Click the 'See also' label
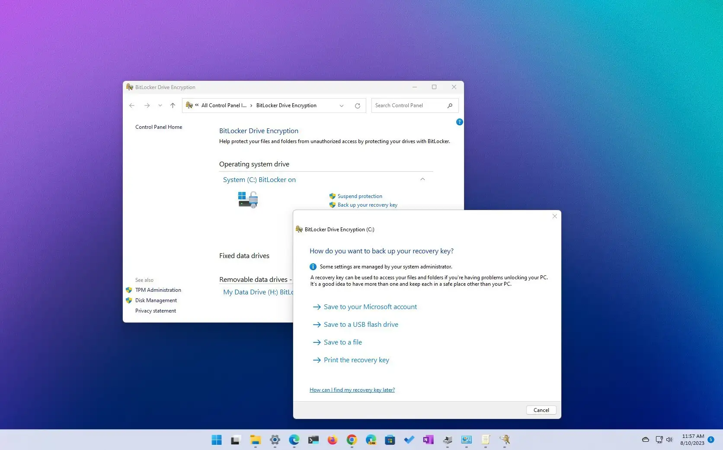Image resolution: width=723 pixels, height=450 pixels. click(x=144, y=280)
